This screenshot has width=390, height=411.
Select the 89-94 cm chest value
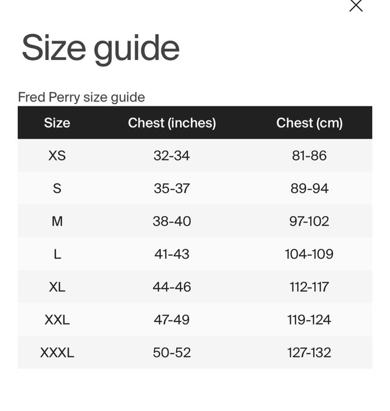click(x=310, y=188)
